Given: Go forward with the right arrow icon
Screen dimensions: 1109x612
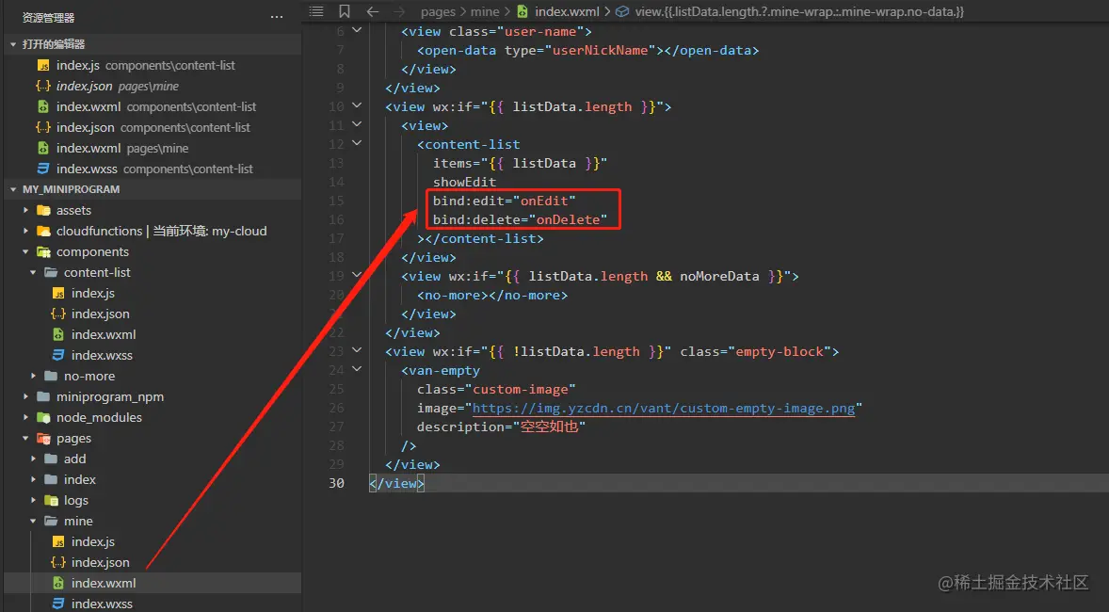Looking at the screenshot, I should (x=399, y=11).
